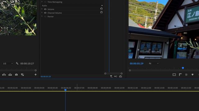Viewport: 199px width, 111px height.
Task: Click the play-audio-only icon in Effect Controls
Action: [116, 76]
